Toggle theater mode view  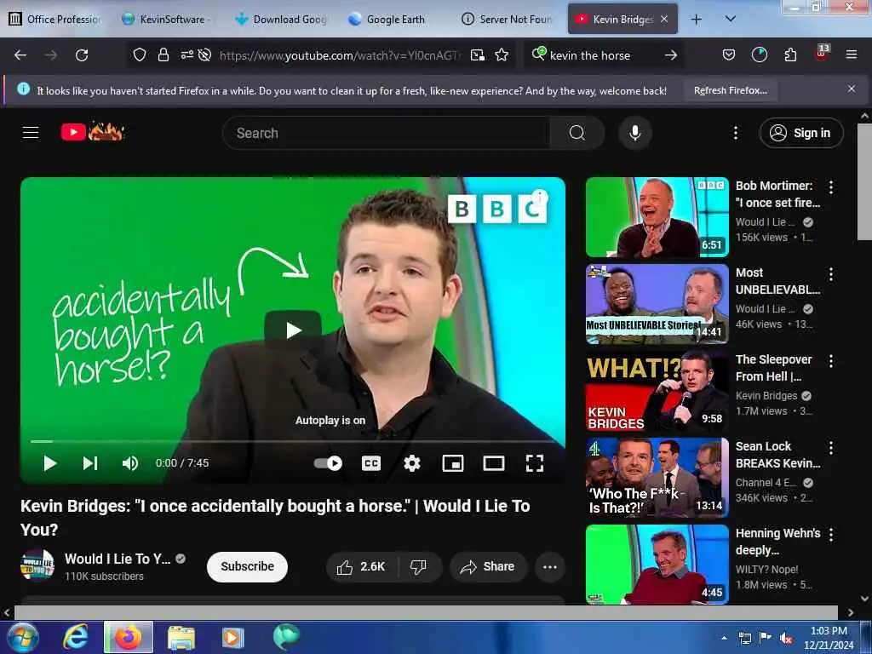[493, 463]
